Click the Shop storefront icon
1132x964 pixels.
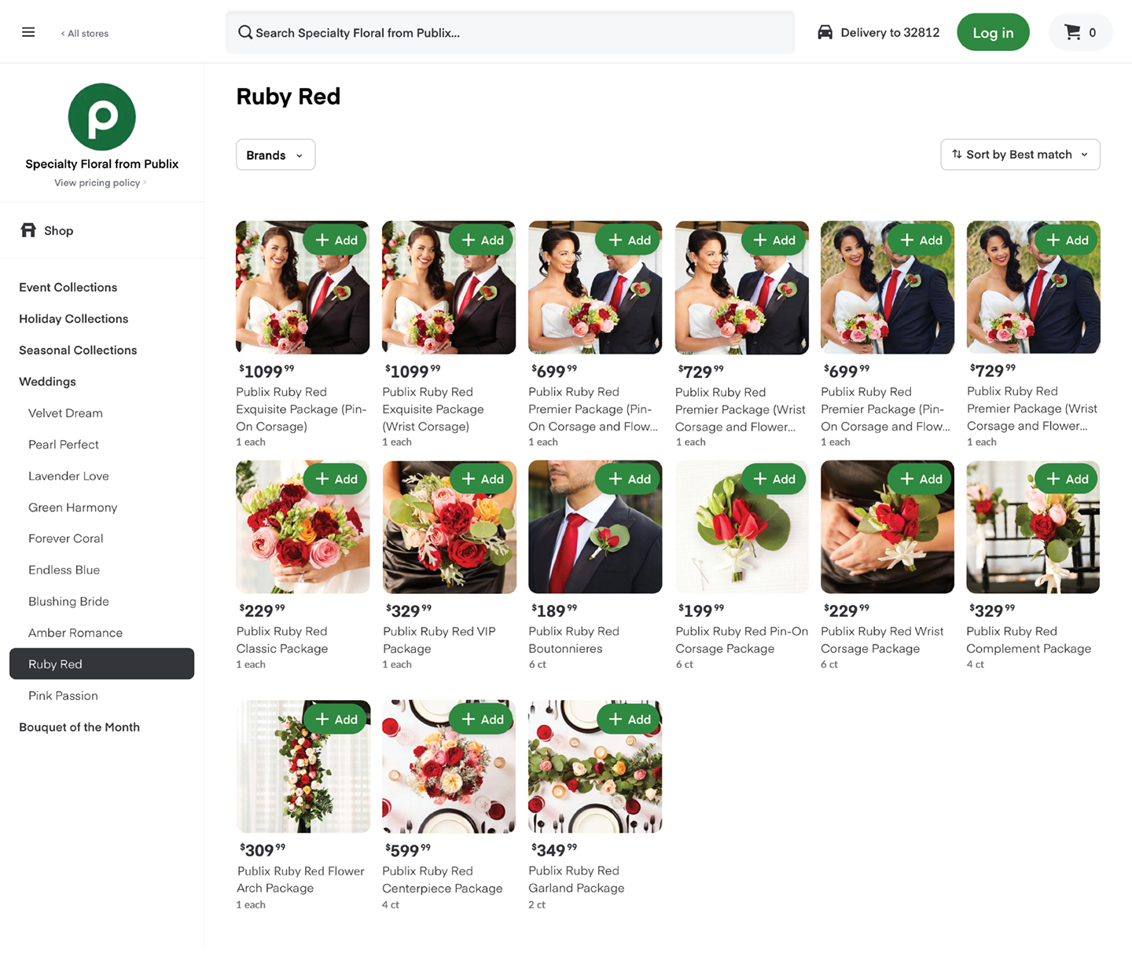tap(28, 230)
